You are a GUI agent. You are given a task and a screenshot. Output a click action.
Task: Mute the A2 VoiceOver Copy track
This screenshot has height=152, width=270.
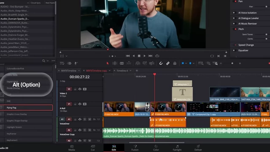[89, 130]
